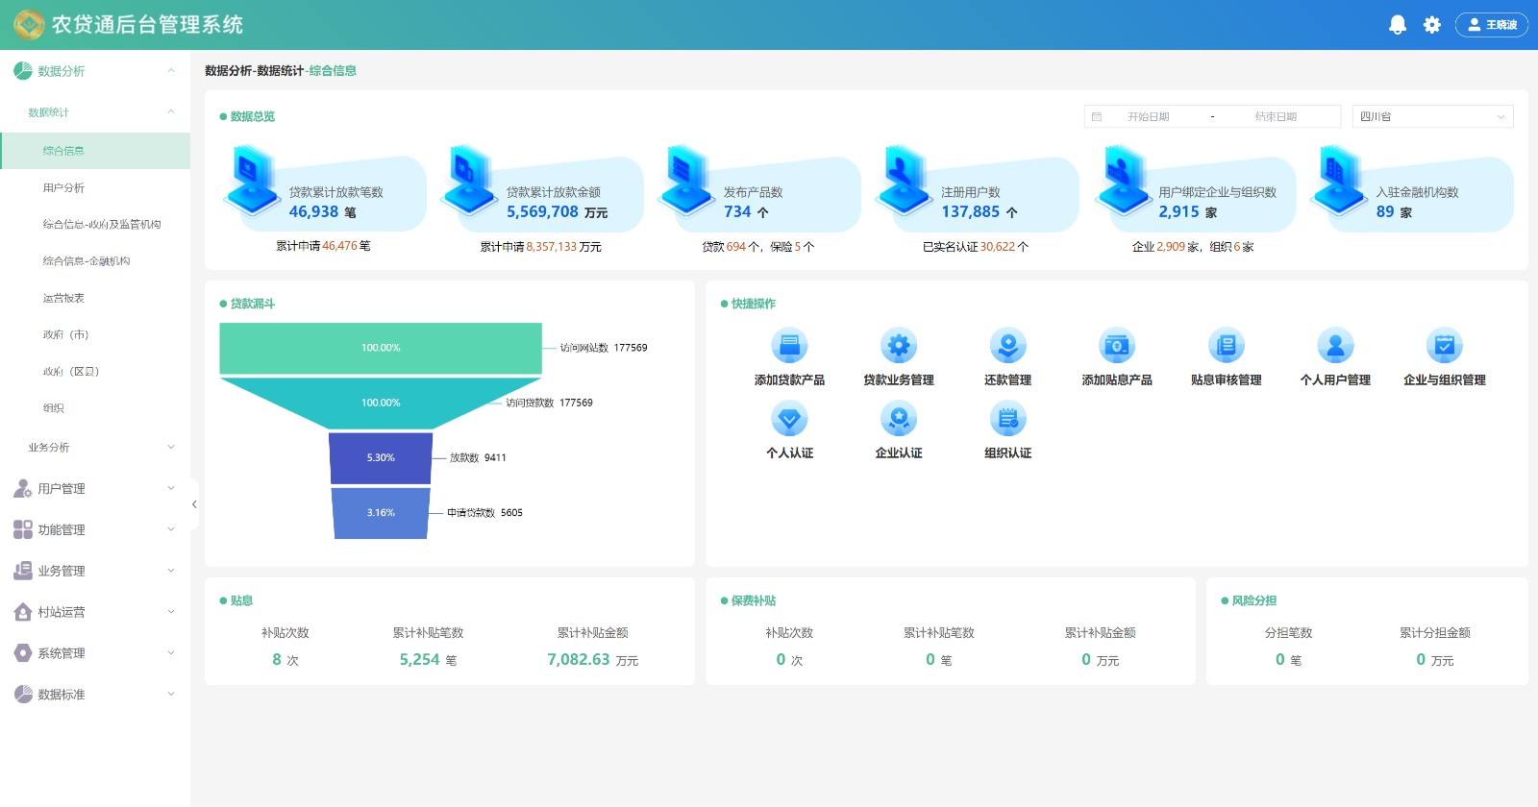The height and width of the screenshot is (807, 1538).
Task: Open the 还款管理 quick action icon
Action: click(1007, 345)
